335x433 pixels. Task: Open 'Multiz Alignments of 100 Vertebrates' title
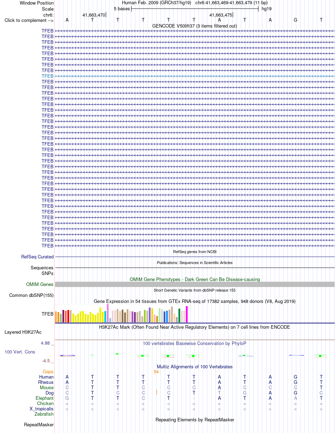click(x=195, y=367)
